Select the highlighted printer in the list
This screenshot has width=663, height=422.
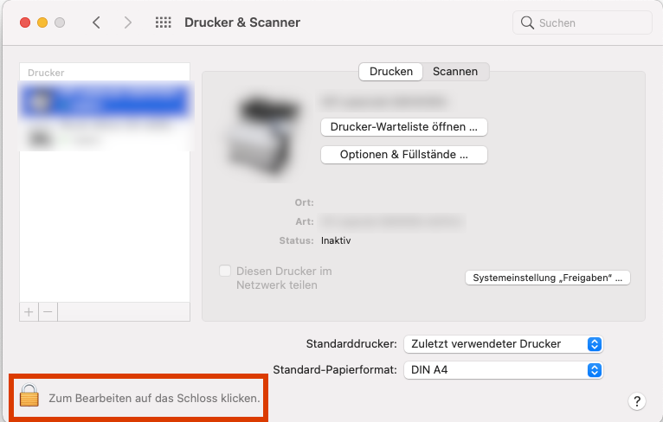(x=105, y=101)
